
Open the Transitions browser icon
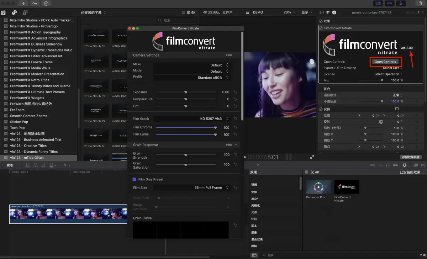(x=423, y=165)
